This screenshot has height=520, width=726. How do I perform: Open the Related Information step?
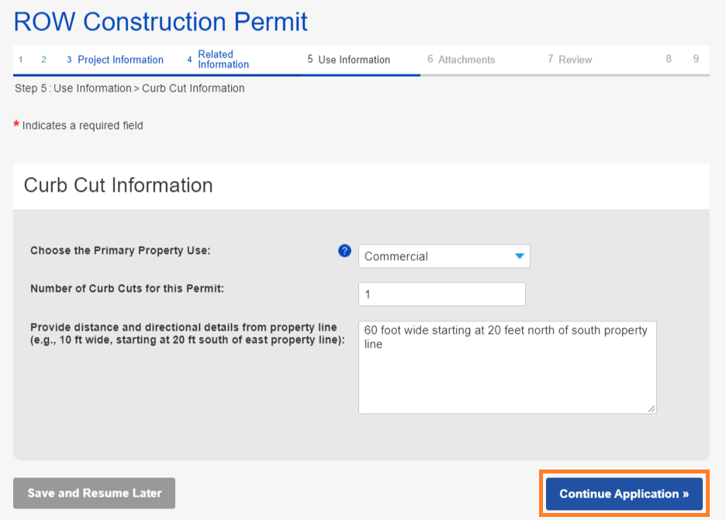[218, 60]
